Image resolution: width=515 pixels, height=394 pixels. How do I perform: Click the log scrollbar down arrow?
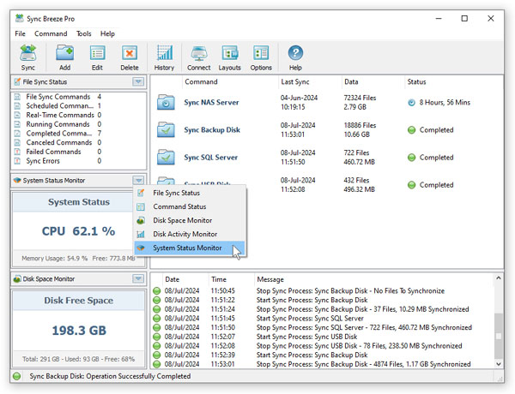coord(498,364)
